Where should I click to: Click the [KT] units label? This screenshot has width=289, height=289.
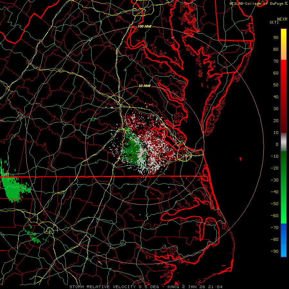274,22
